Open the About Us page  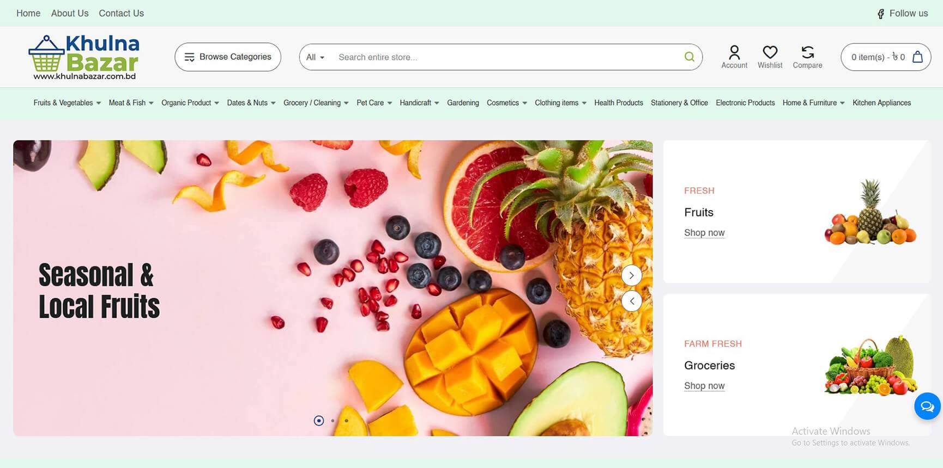coord(70,13)
